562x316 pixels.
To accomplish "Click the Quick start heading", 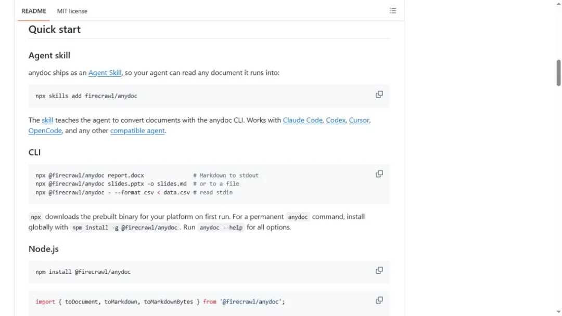I will (x=55, y=29).
